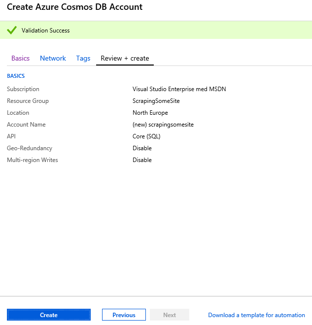The width and height of the screenshot is (312, 325).
Task: Click the (new) scrapingsomesite account name
Action: click(x=163, y=125)
